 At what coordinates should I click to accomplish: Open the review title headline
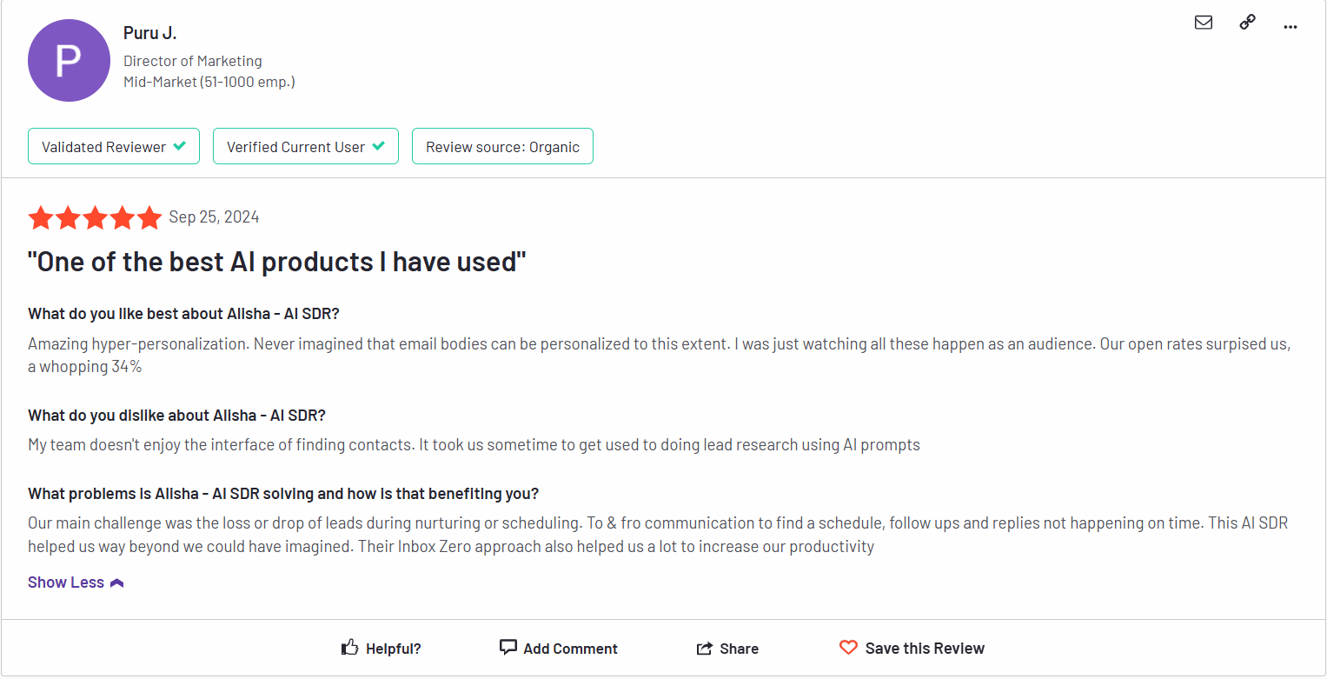point(277,262)
